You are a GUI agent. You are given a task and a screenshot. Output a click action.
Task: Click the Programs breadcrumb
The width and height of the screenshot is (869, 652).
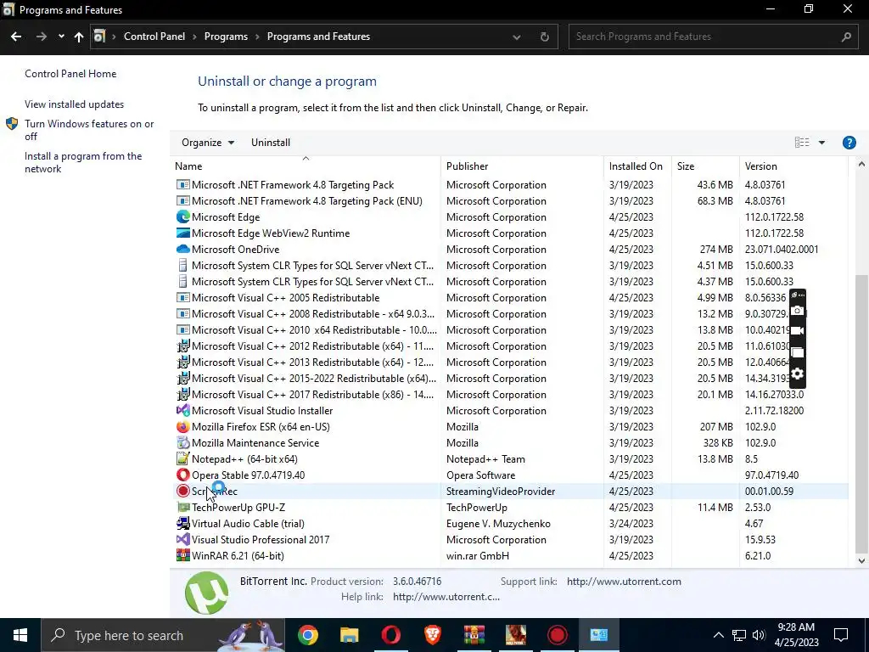click(226, 37)
